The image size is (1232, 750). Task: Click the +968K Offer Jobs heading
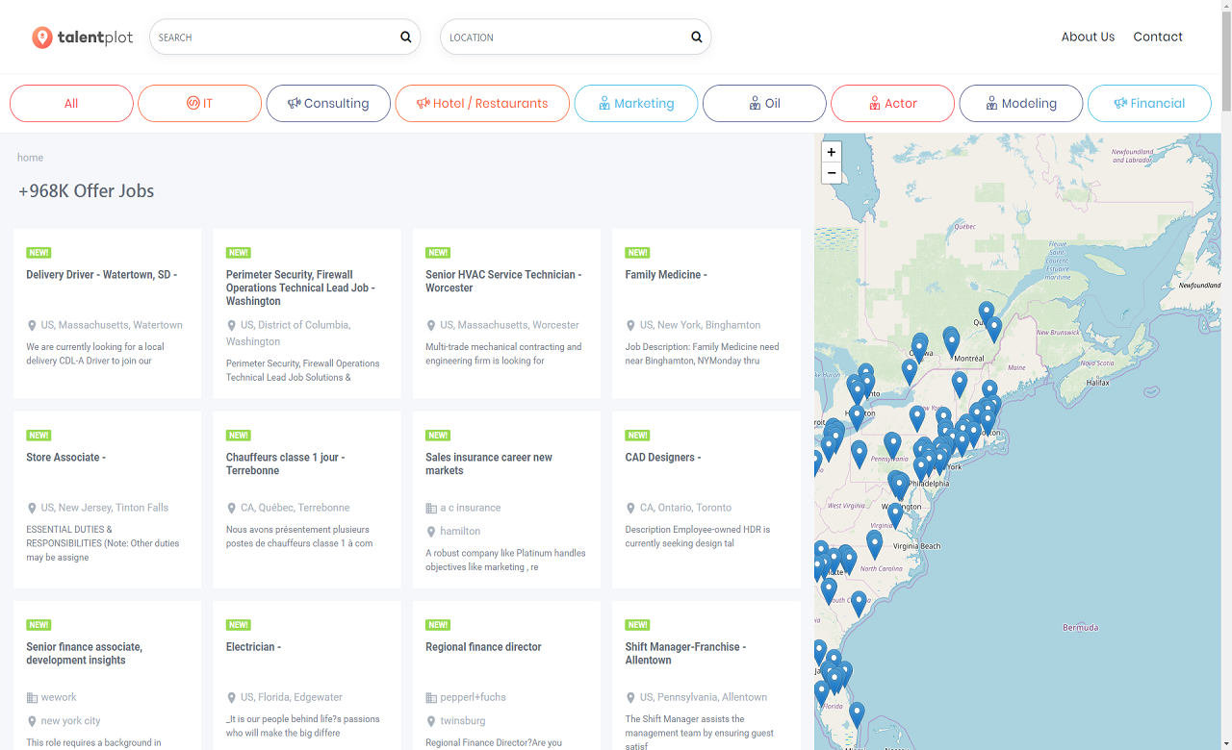87,191
